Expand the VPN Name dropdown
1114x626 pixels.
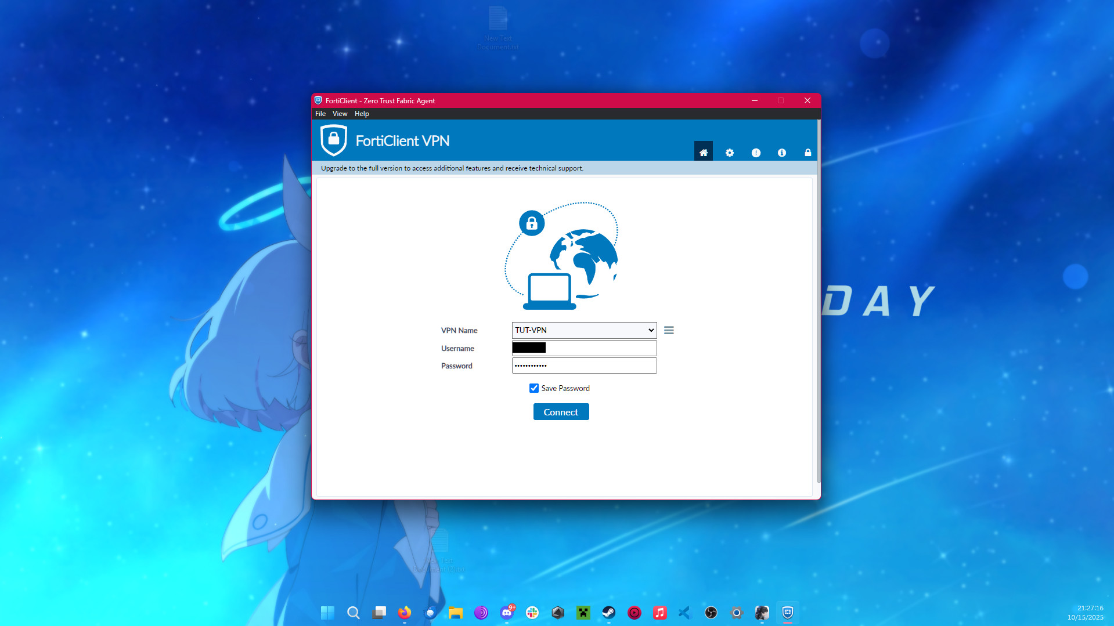pyautogui.click(x=584, y=330)
